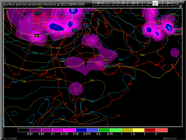Select the highlighted Sun 22 day tab
This screenshot has height=140, width=186.
tap(155, 3)
